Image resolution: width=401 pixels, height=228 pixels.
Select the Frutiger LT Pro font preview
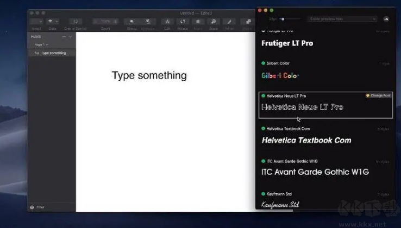coord(287,43)
